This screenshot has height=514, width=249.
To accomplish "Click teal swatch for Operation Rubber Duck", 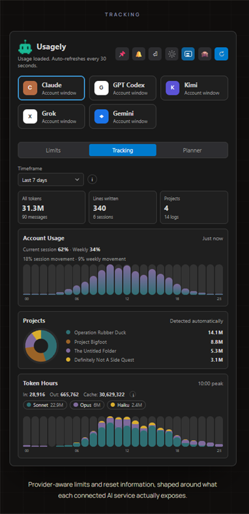I will (68, 332).
